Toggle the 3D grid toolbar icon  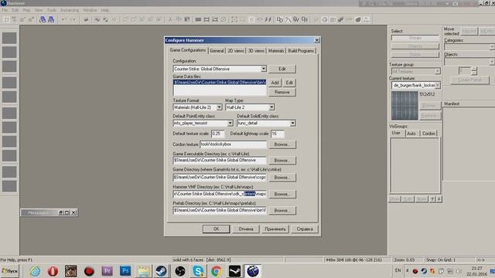(14, 19)
